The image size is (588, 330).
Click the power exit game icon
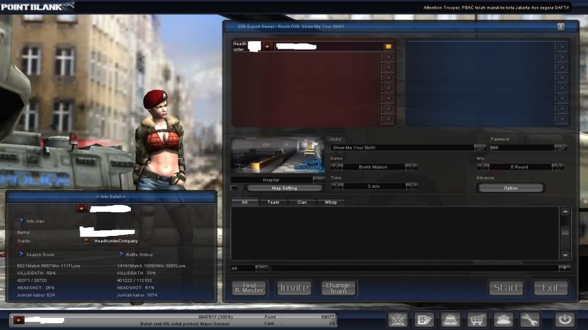(x=565, y=320)
